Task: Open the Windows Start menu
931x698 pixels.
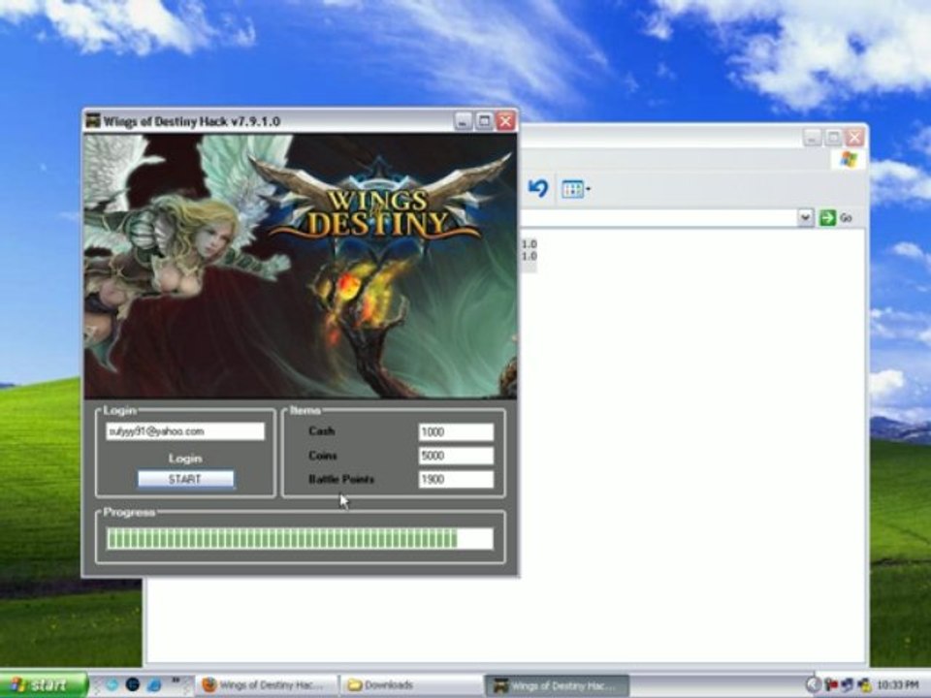Action: (x=43, y=685)
